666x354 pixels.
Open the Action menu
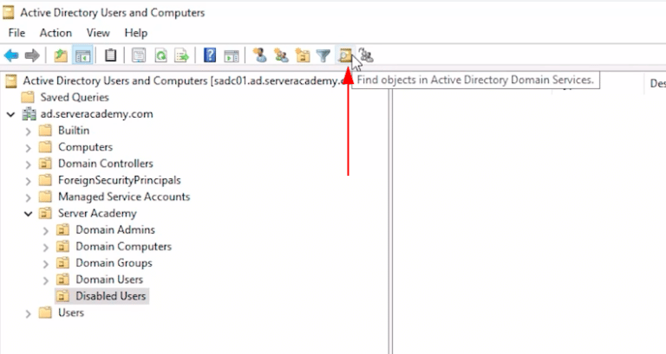(55, 33)
